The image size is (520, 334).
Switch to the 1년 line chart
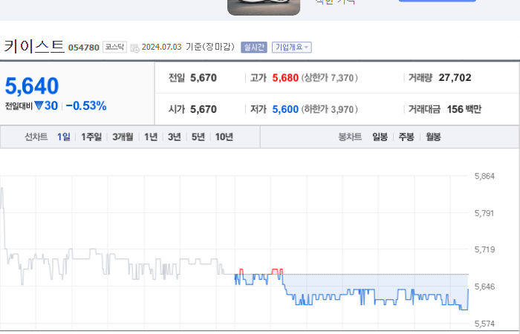pyautogui.click(x=151, y=137)
